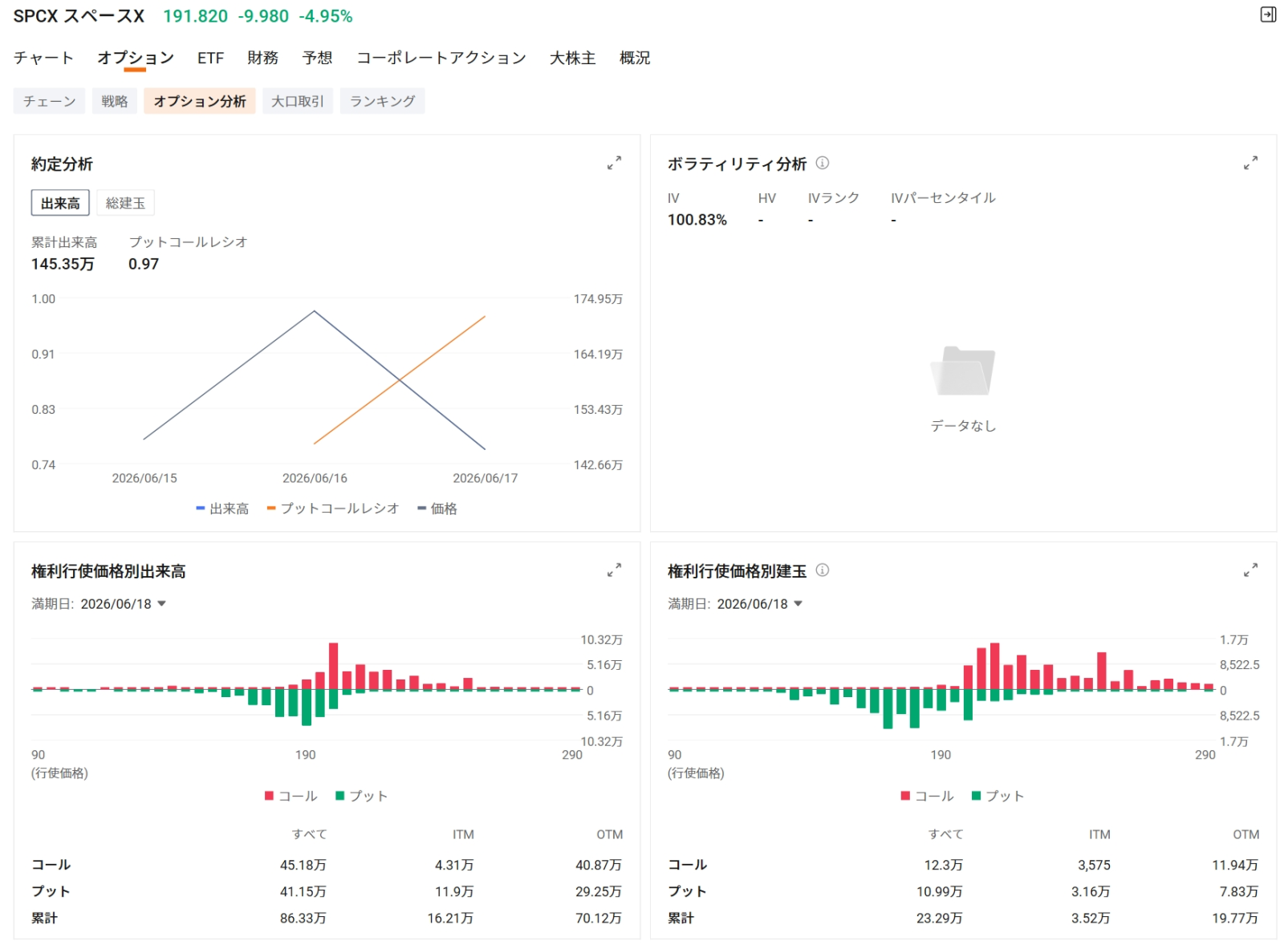Click the IVランク label
This screenshot has height=945, width=1284.
point(833,197)
